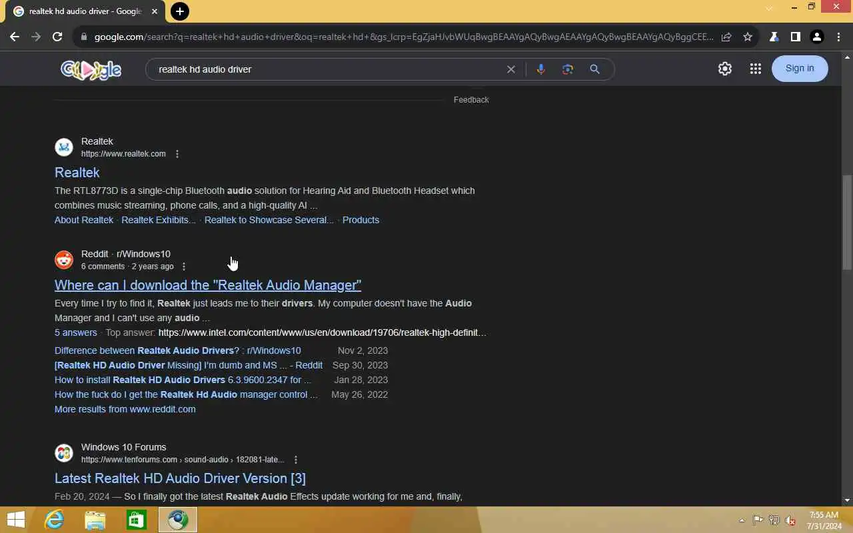Screen dimensions: 853x533
Task: Show hidden system tray icons
Action: (x=742, y=520)
